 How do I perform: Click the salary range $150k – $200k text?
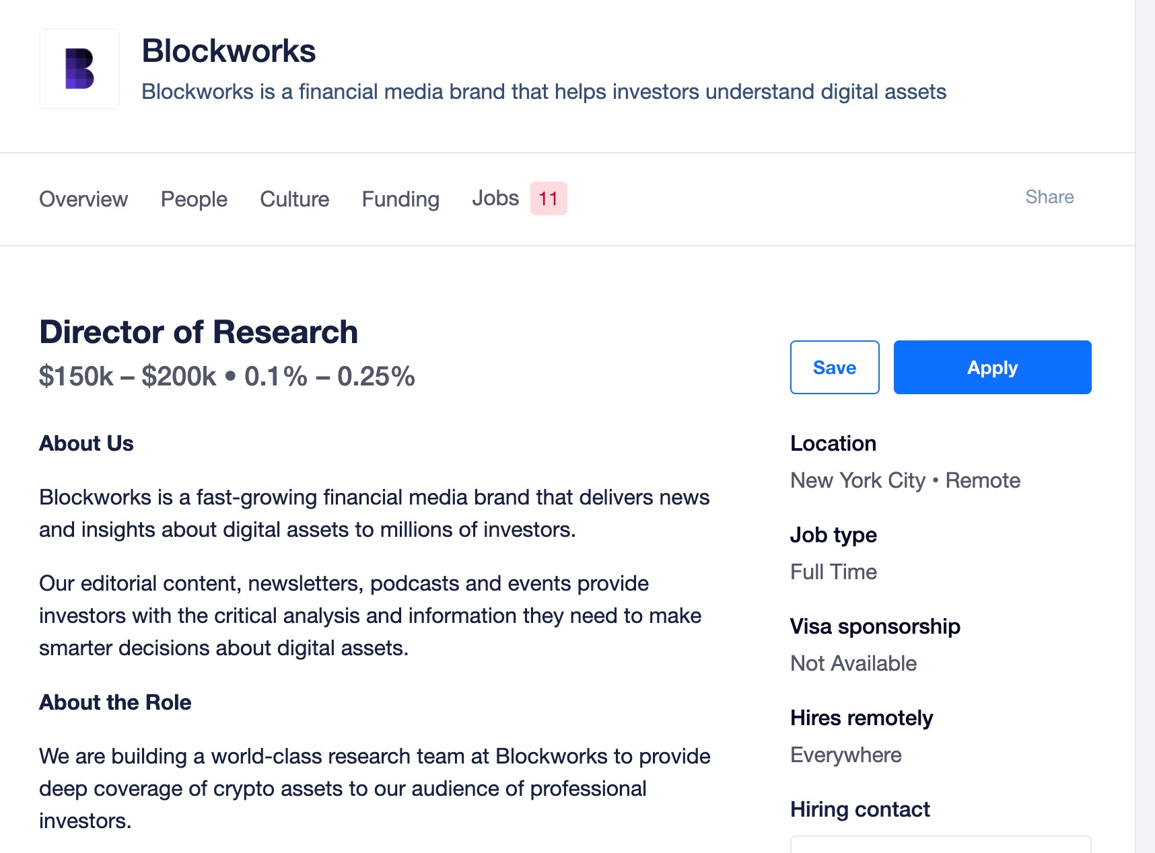tap(127, 377)
